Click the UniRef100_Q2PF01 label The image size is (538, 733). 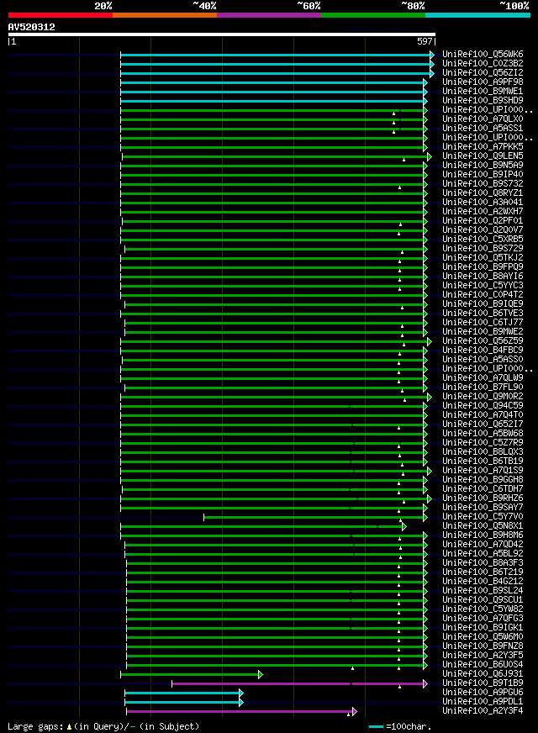[483, 220]
